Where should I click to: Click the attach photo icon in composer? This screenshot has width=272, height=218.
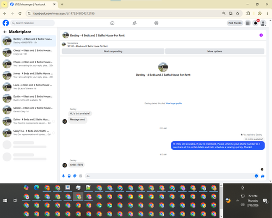[69, 176]
